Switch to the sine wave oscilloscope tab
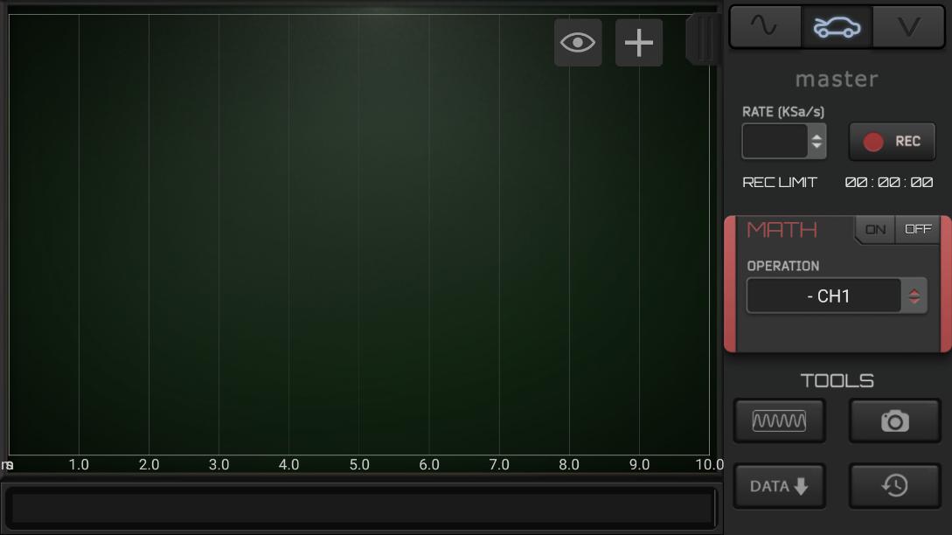 [x=765, y=27]
